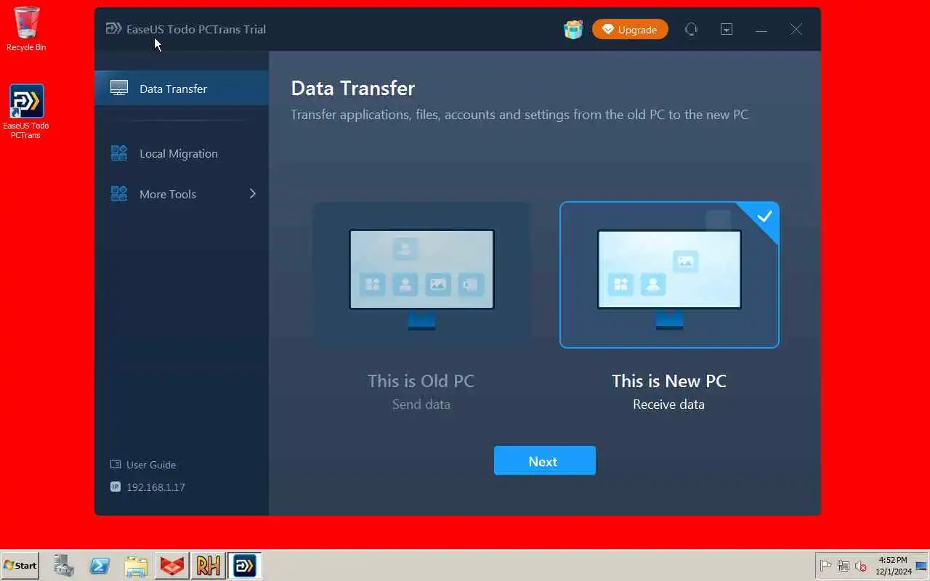Click the show desktop tray icon
This screenshot has width=930, height=581.
[x=921, y=566]
